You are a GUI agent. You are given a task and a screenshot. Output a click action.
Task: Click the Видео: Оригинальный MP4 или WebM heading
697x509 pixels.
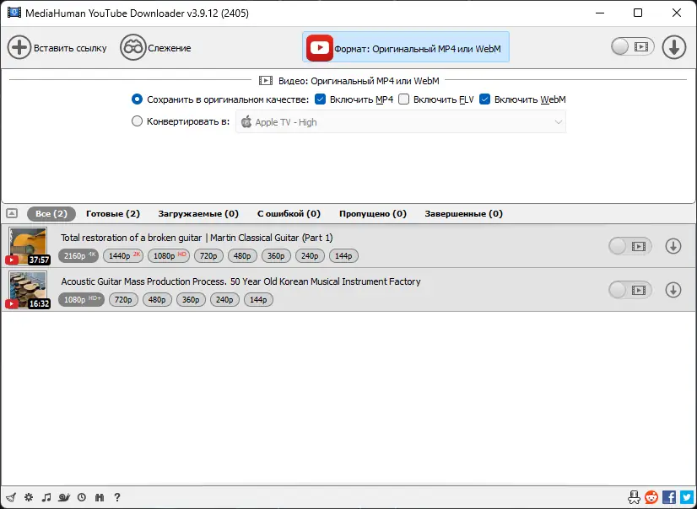tap(359, 81)
